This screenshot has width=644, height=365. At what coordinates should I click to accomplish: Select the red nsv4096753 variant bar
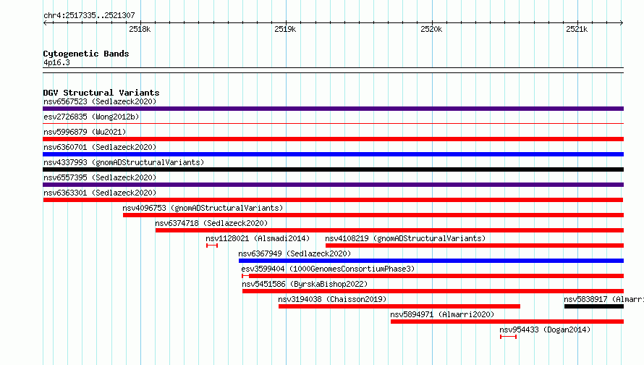pos(373,215)
